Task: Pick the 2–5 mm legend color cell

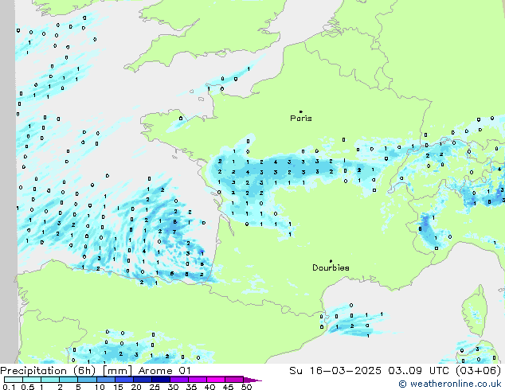Action: click(x=69, y=380)
